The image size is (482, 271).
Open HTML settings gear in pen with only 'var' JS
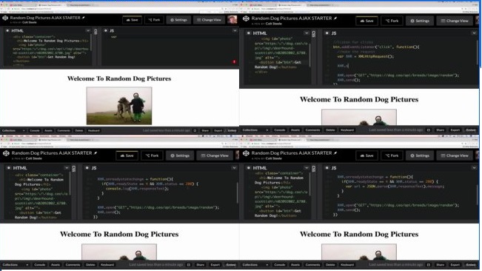point(7,30)
